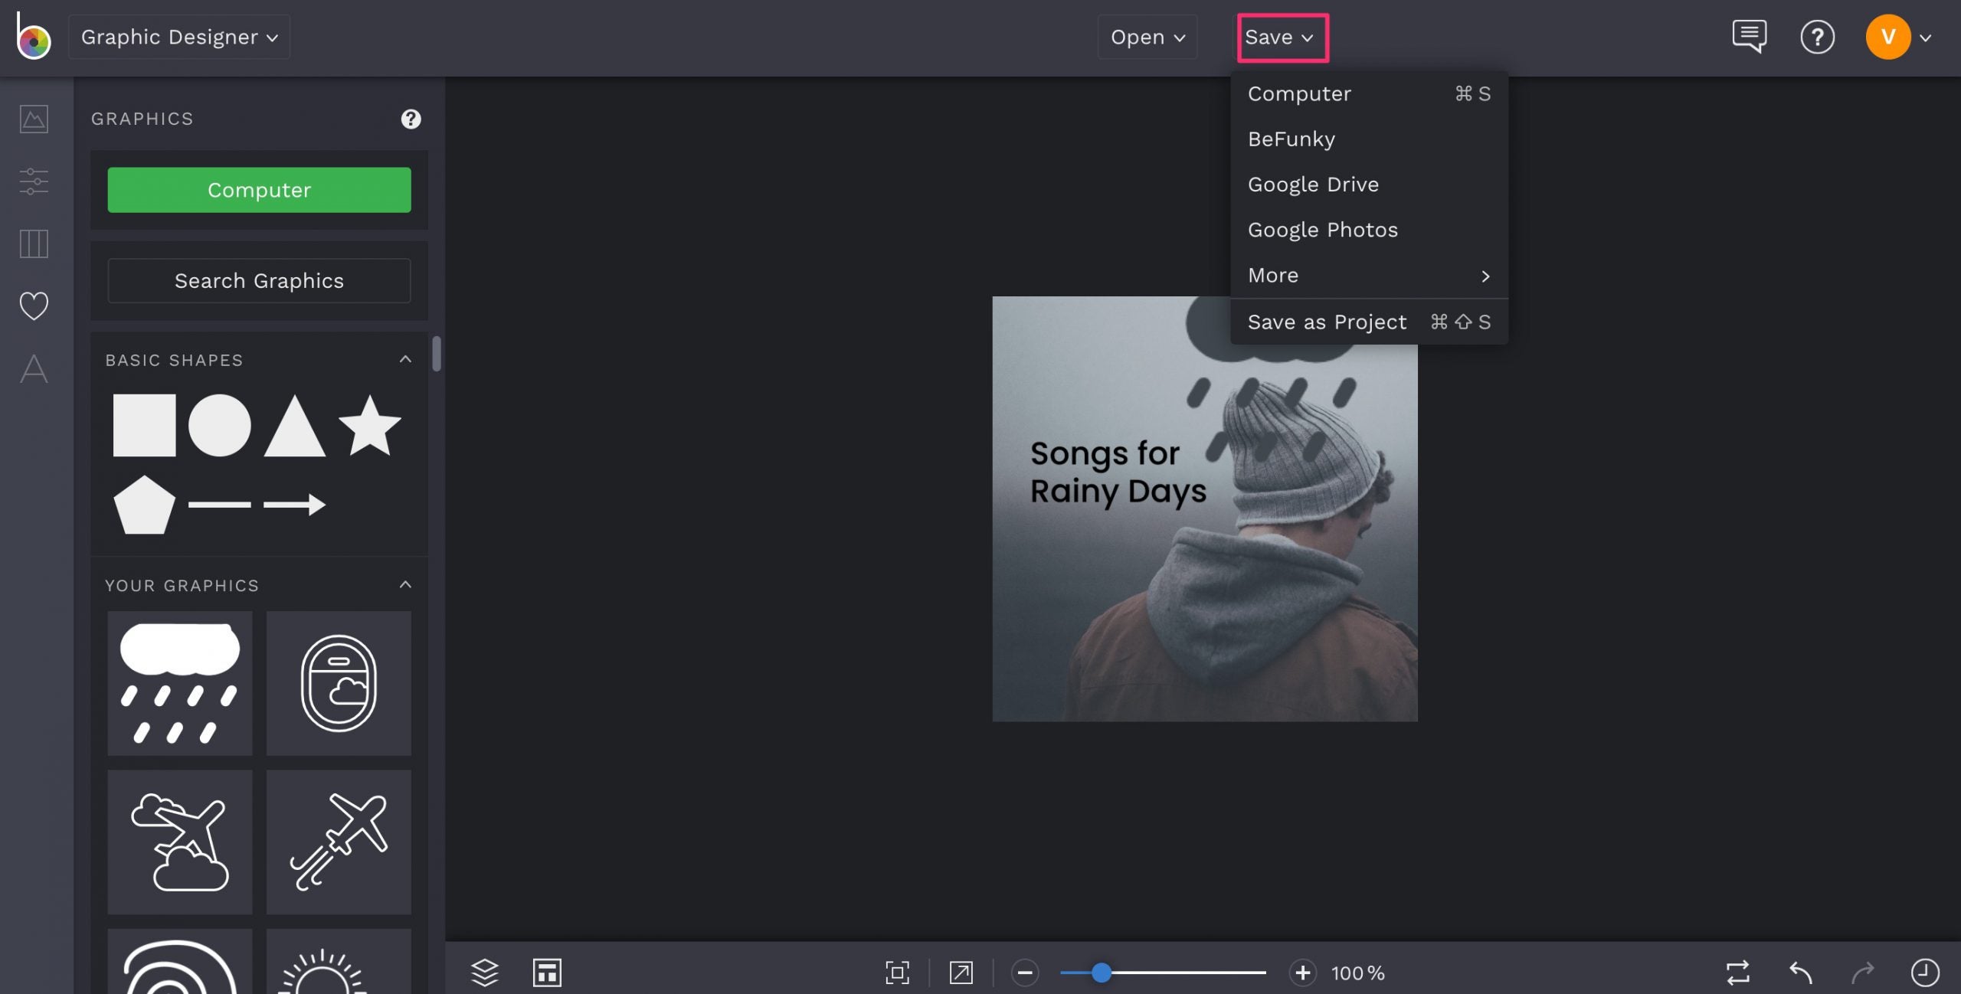Open the Layouts panel in sidebar
Screen dimensions: 1961x994
(33, 244)
